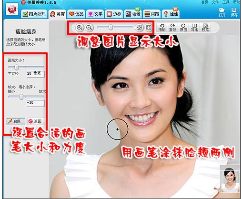Open the 边框 tab
The height and width of the screenshot is (199, 242).
(114, 14)
